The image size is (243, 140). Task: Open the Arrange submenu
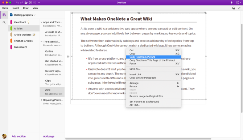click(x=153, y=83)
